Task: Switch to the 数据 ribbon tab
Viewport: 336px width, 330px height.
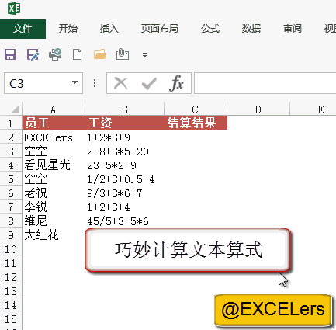Action: click(251, 29)
